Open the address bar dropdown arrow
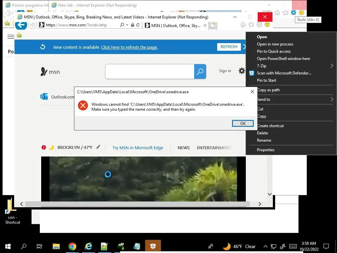Viewport: 337px width, 253px height. pyautogui.click(x=127, y=25)
